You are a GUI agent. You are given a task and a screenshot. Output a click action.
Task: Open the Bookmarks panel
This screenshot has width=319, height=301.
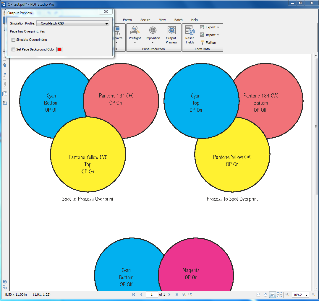click(4, 65)
